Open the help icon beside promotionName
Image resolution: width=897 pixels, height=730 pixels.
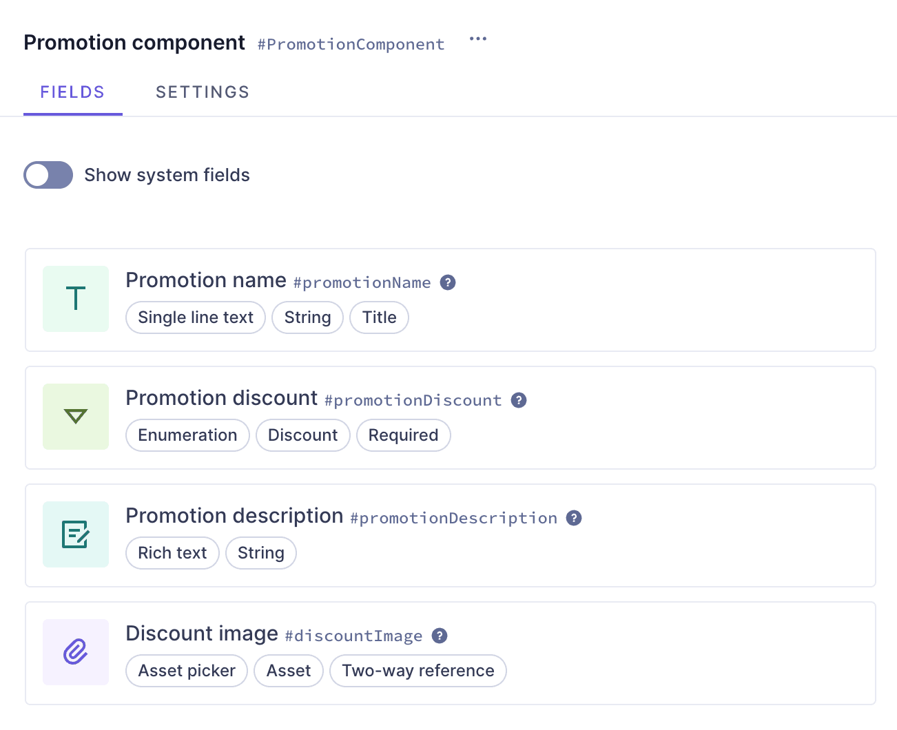click(447, 282)
